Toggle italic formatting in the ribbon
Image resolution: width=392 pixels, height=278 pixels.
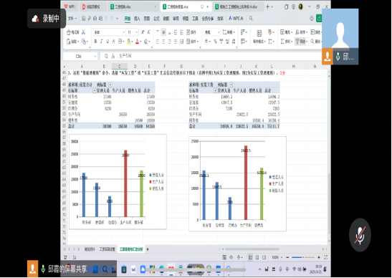(x=102, y=42)
